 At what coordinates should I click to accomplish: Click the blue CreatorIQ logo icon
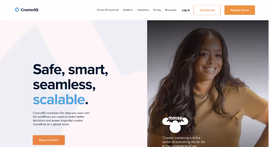[17, 10]
